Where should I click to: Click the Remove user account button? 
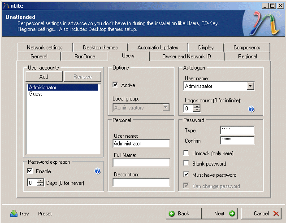82,77
